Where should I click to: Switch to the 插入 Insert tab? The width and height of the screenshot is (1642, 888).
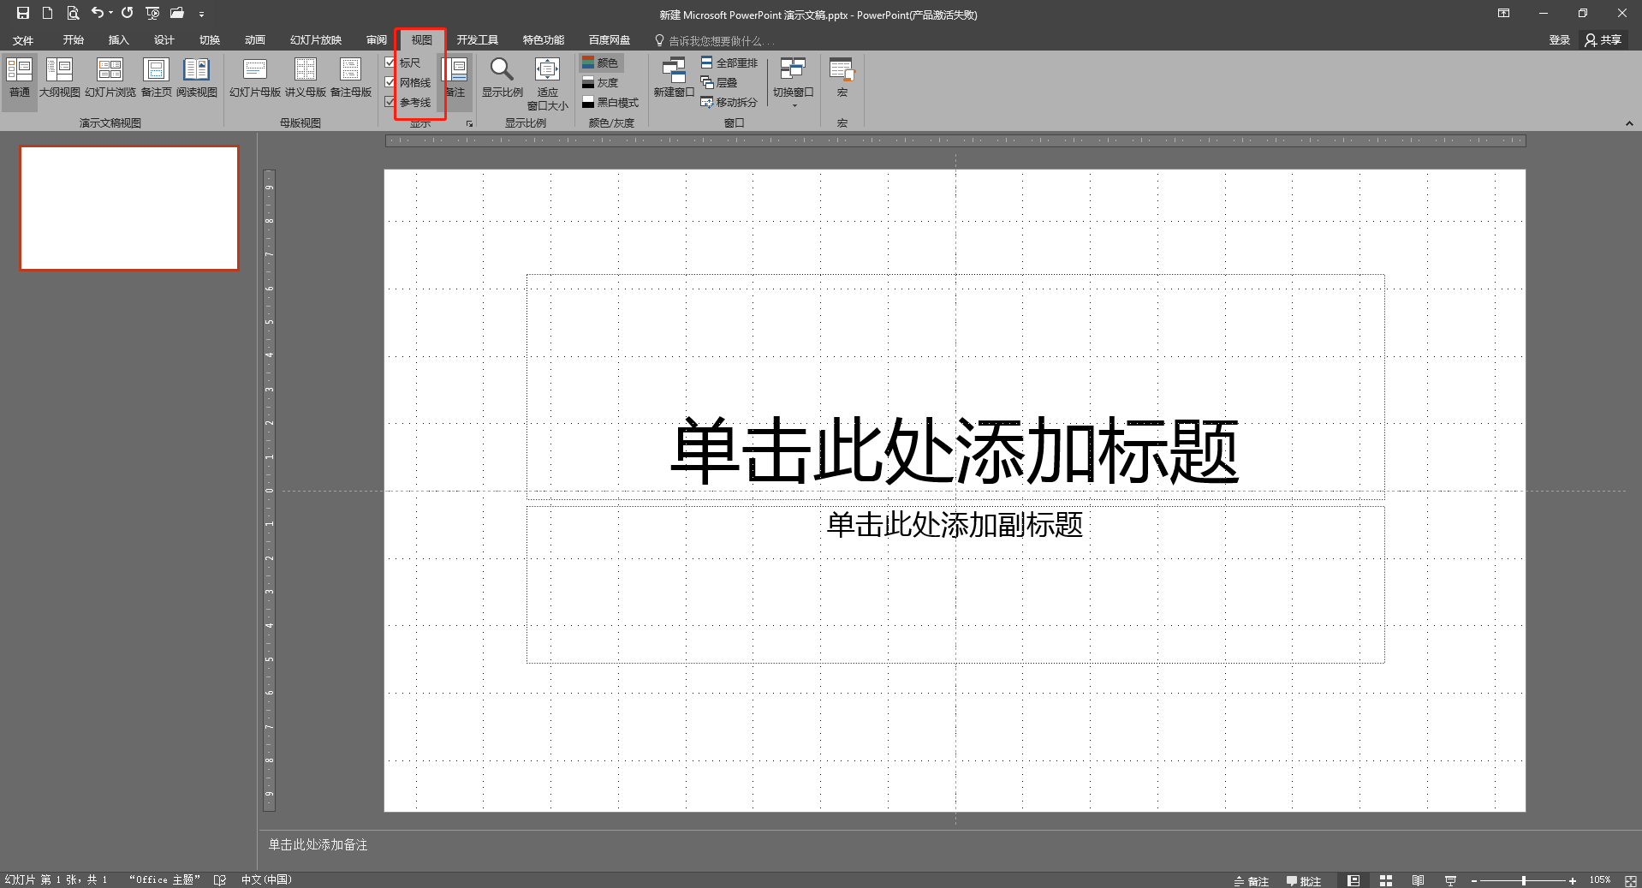tap(118, 40)
